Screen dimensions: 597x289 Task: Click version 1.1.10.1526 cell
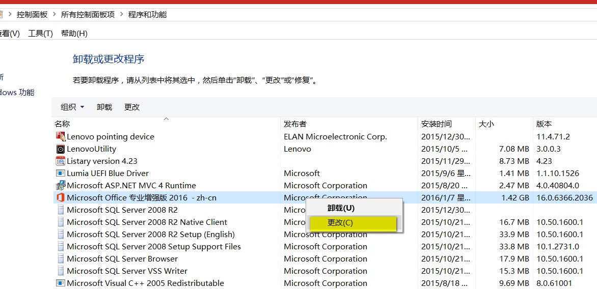[x=558, y=173]
